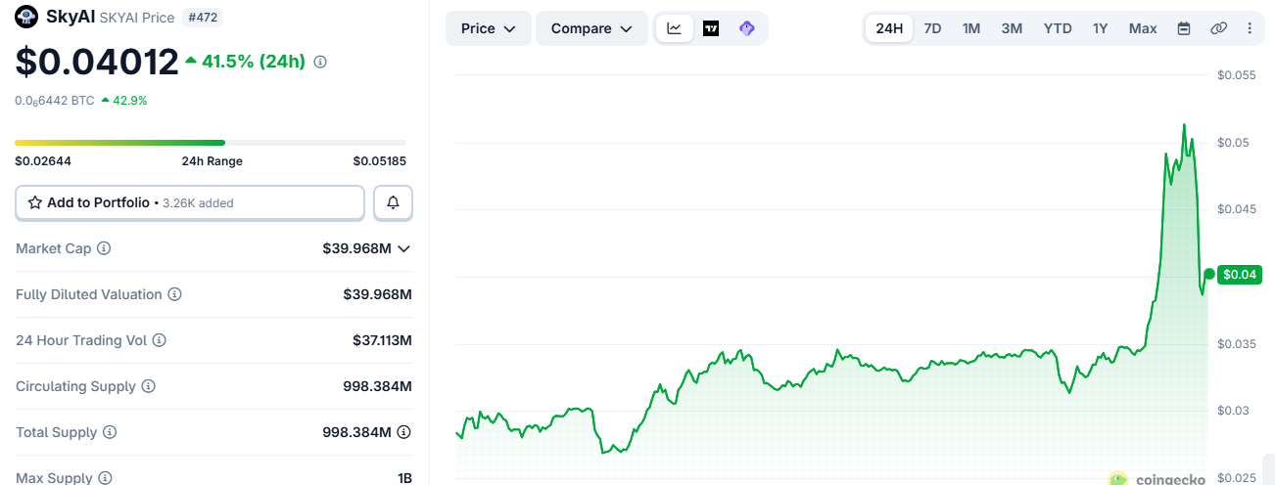Switch to line chart view icon

(x=675, y=28)
